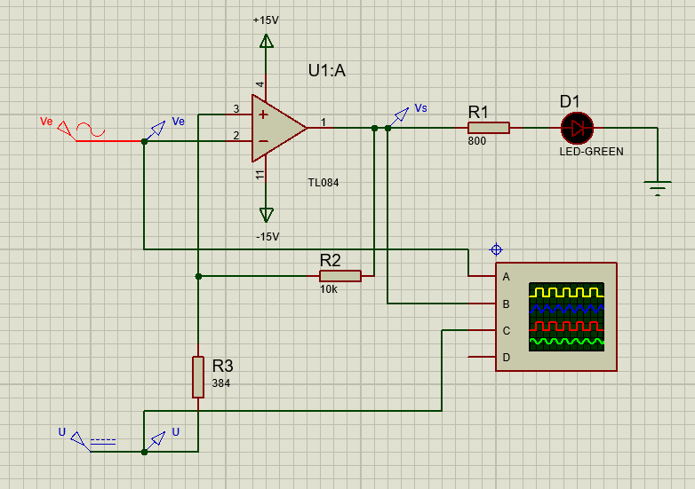The width and height of the screenshot is (695, 489).
Task: Click the oscilloscope instrument screen
Action: tap(566, 317)
